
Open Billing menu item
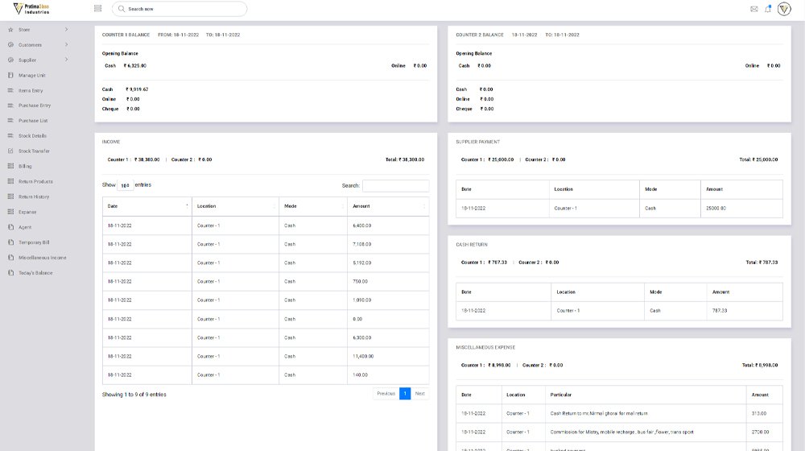pyautogui.click(x=25, y=167)
